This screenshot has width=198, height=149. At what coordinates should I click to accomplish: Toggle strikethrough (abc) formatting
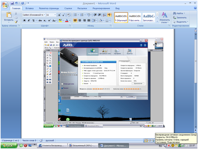[40, 21]
